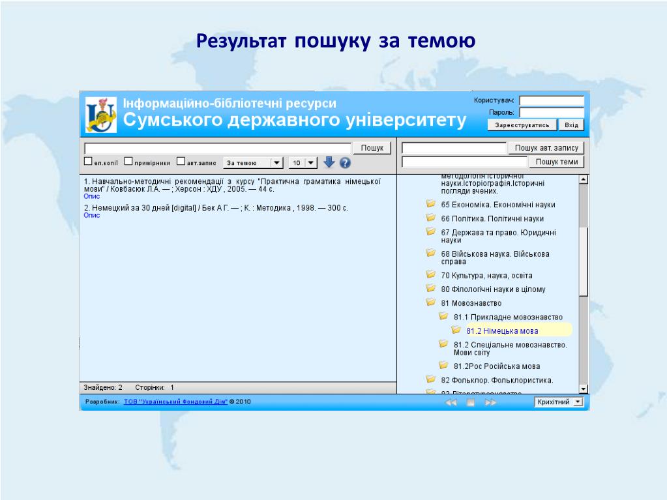667x500 pixels.
Task: Click the Користувач username field
Action: click(552, 101)
